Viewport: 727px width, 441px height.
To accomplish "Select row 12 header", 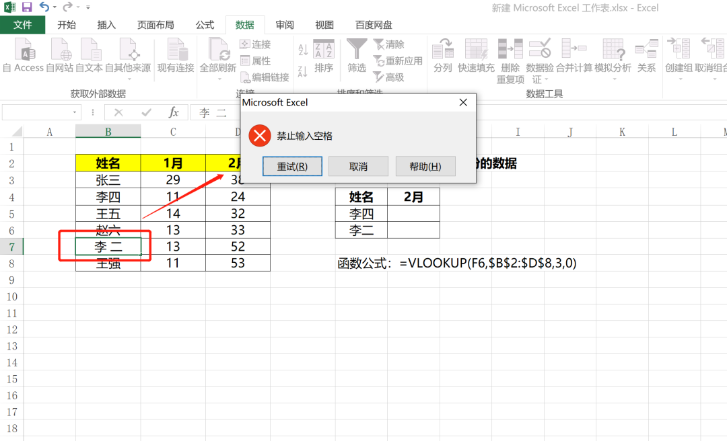I will (11, 329).
